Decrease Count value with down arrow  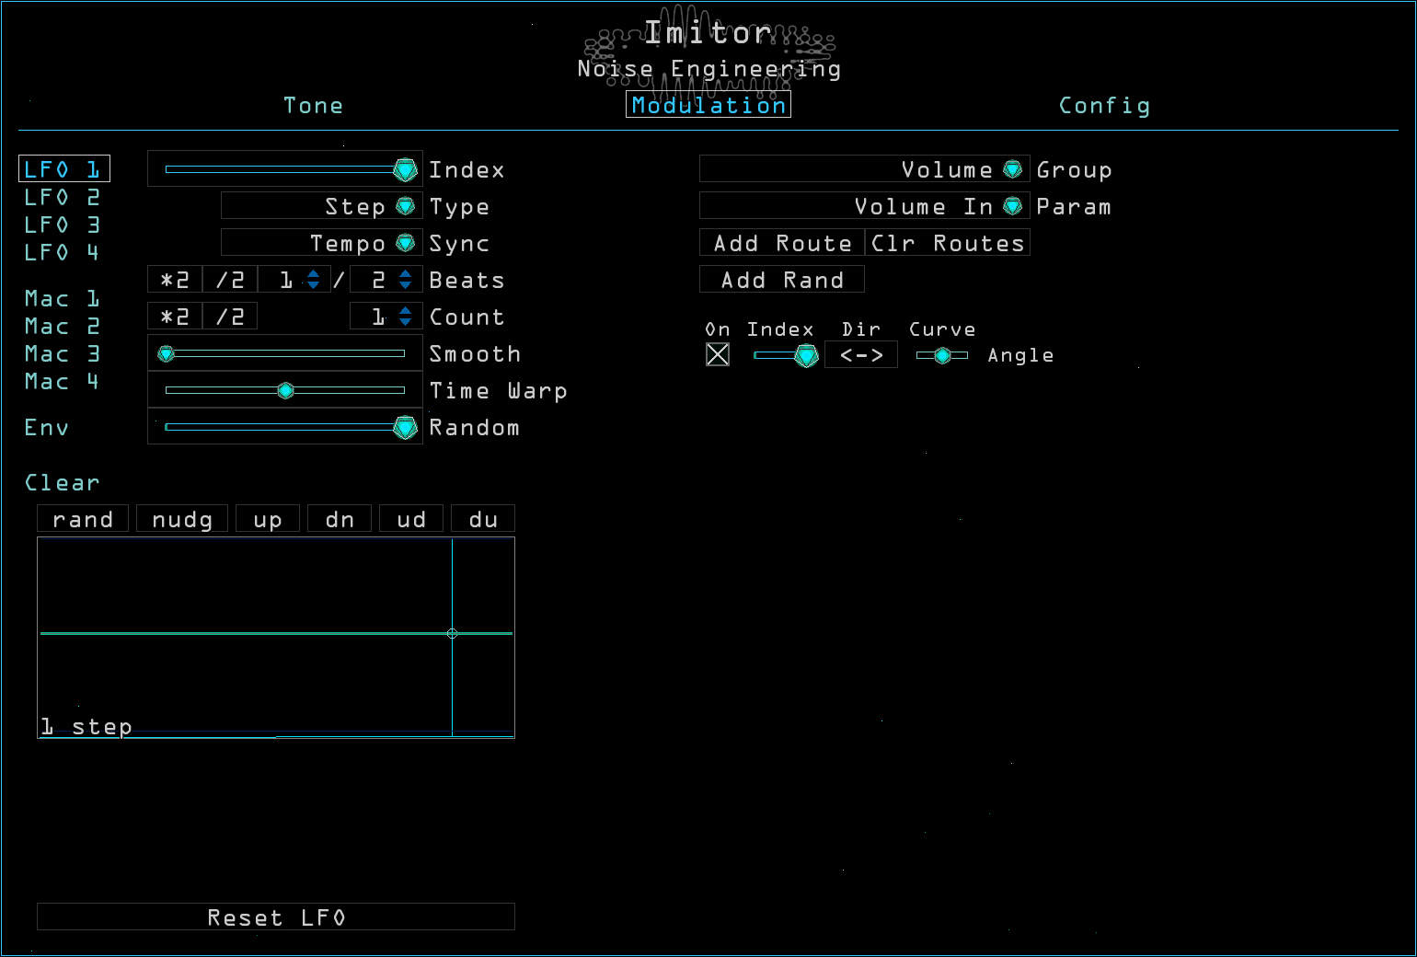406,321
